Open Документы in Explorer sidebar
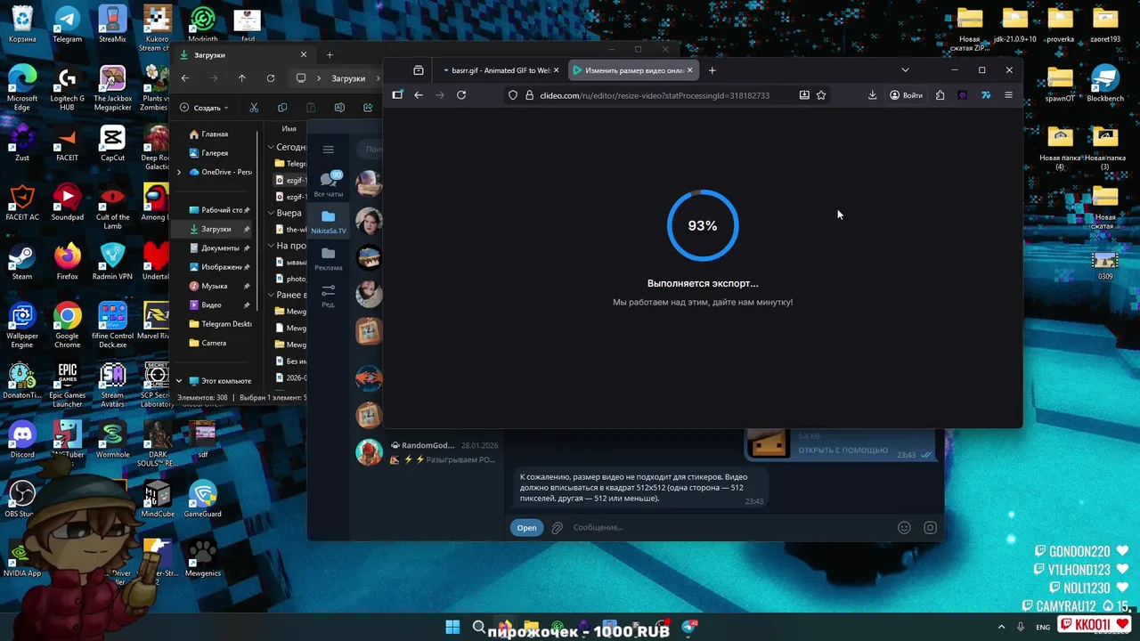This screenshot has height=641, width=1140. pos(219,248)
